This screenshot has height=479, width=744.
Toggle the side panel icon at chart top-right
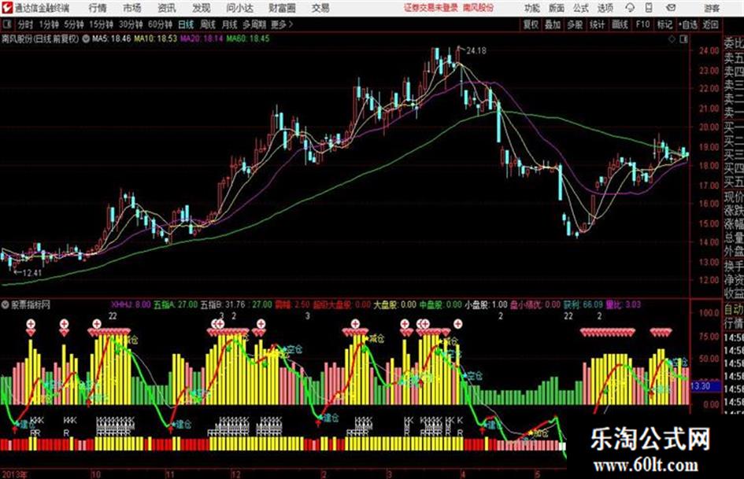[683, 39]
